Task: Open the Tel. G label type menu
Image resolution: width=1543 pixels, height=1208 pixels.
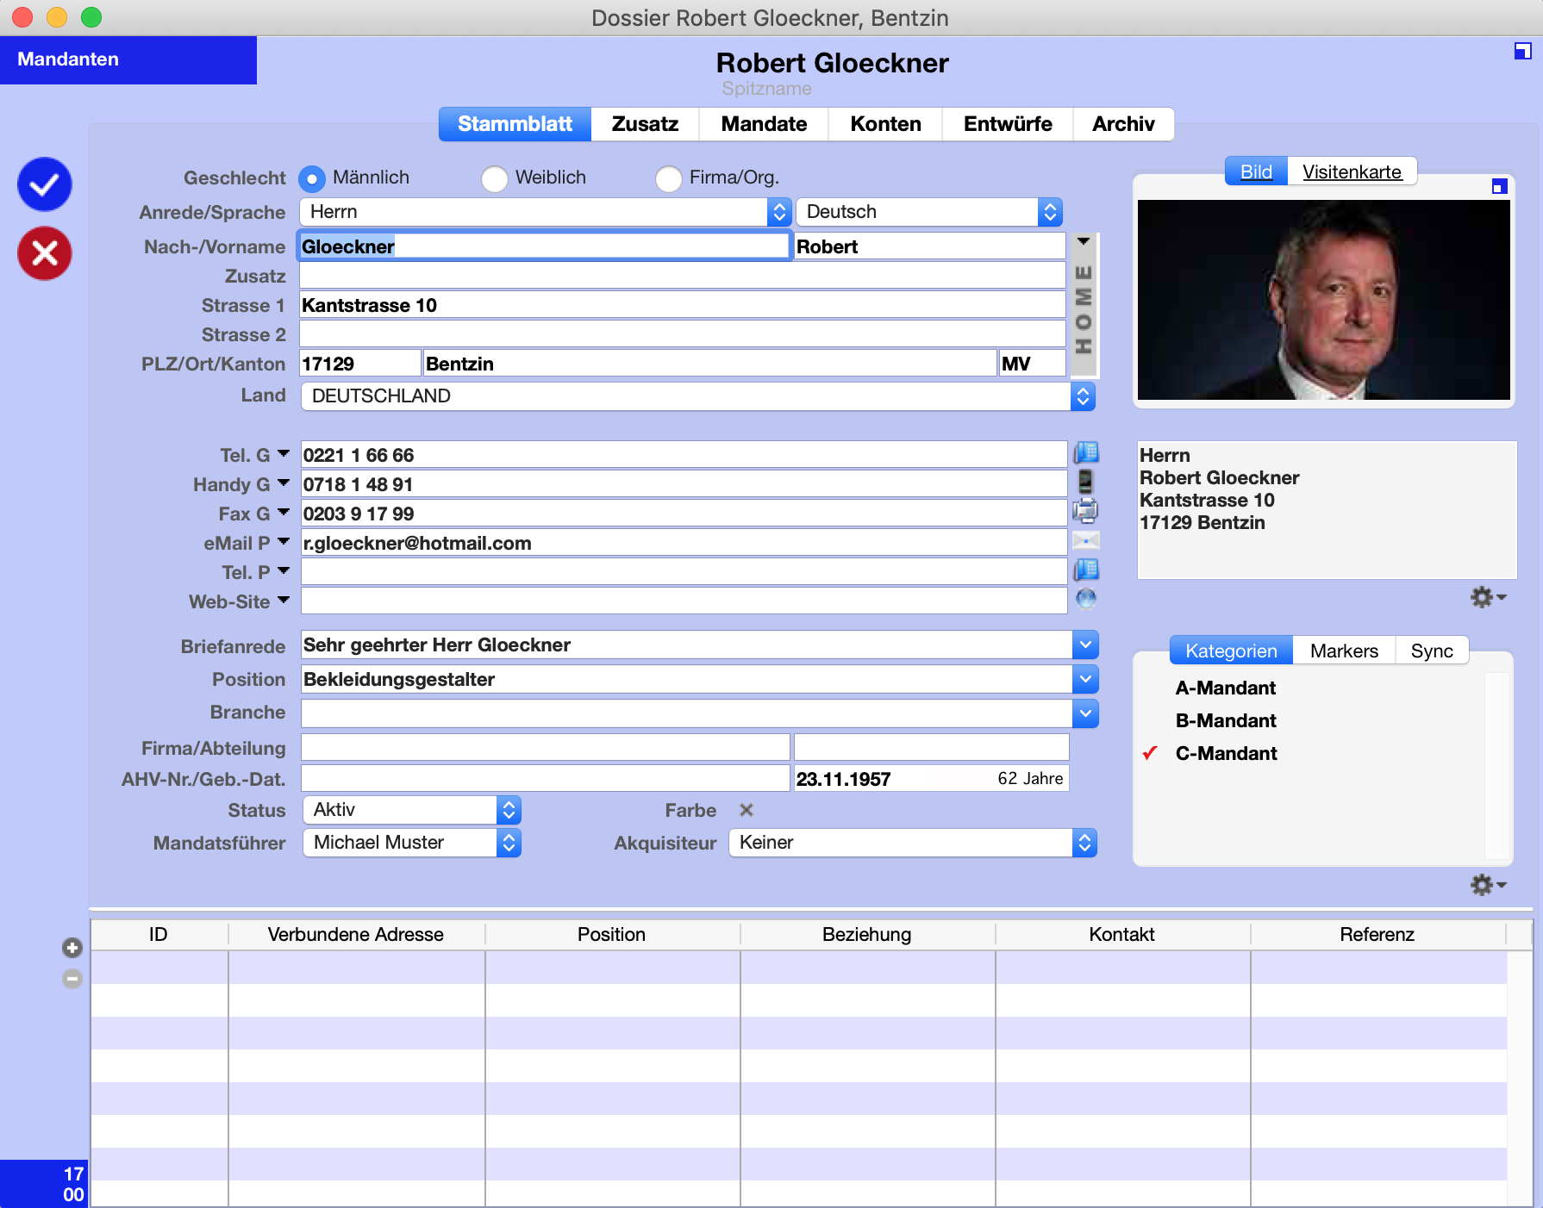Action: (x=284, y=453)
